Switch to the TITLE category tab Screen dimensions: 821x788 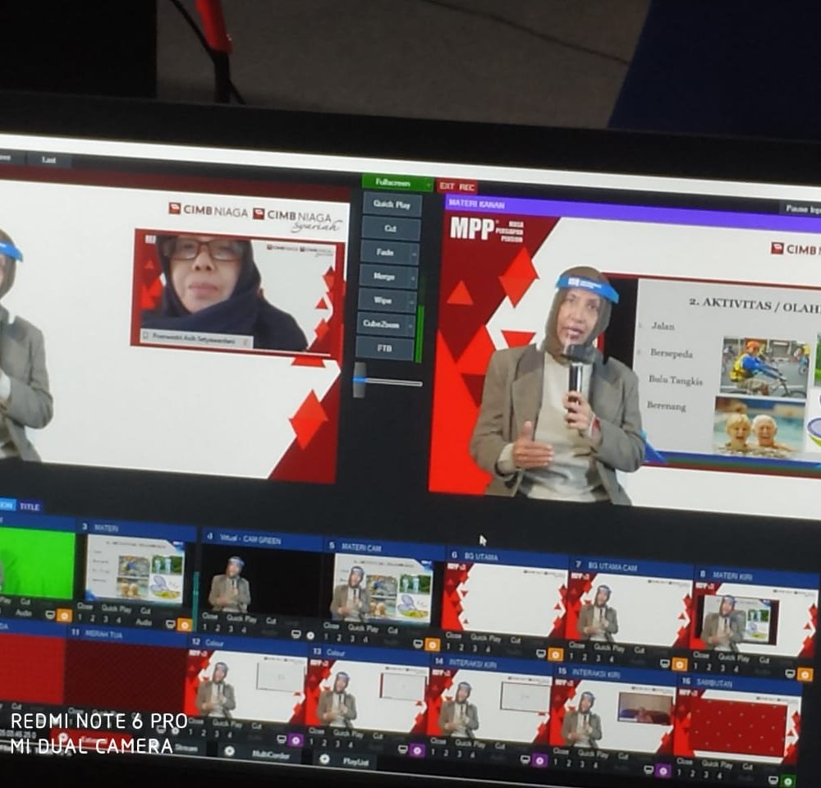[30, 506]
